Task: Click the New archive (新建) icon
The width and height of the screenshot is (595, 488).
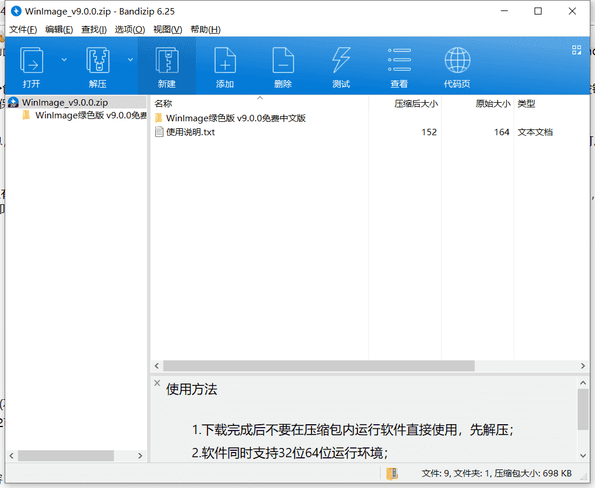Action: pos(167,60)
